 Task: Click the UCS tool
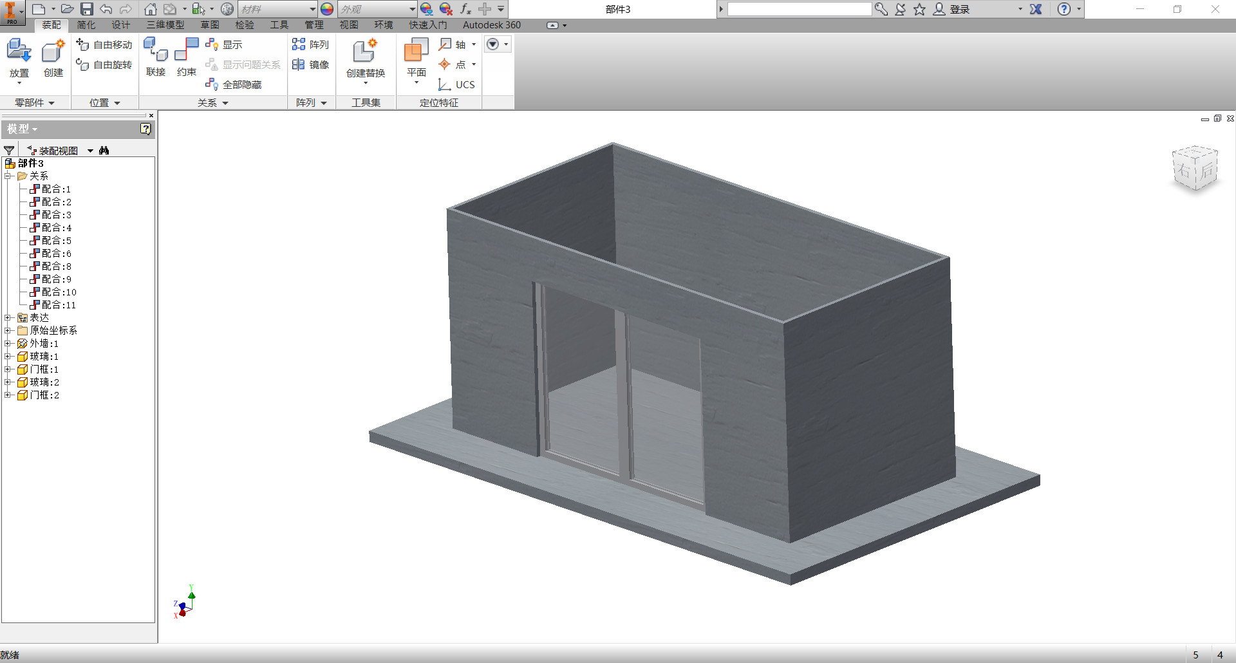(x=456, y=84)
